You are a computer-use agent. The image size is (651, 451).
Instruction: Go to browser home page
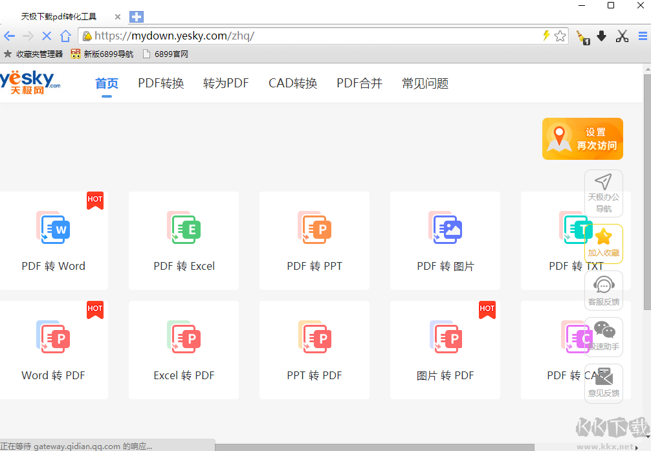click(x=65, y=36)
